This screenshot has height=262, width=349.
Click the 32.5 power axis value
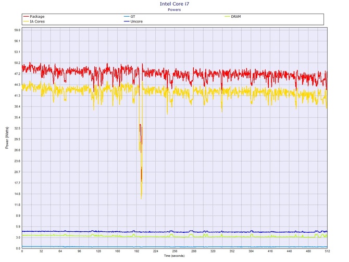pos(17,128)
